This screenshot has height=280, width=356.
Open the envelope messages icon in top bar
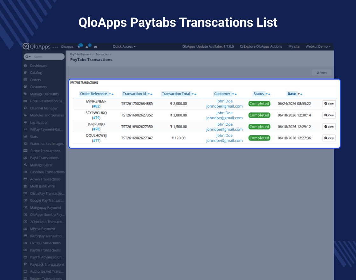point(96,47)
